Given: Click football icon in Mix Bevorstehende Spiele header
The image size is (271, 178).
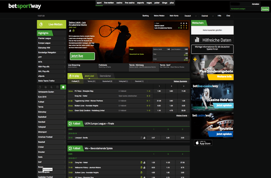Looking at the screenshot, I should click(70, 148).
